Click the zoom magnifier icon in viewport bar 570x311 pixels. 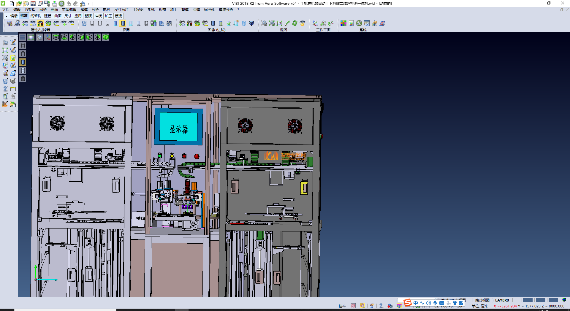39,37
